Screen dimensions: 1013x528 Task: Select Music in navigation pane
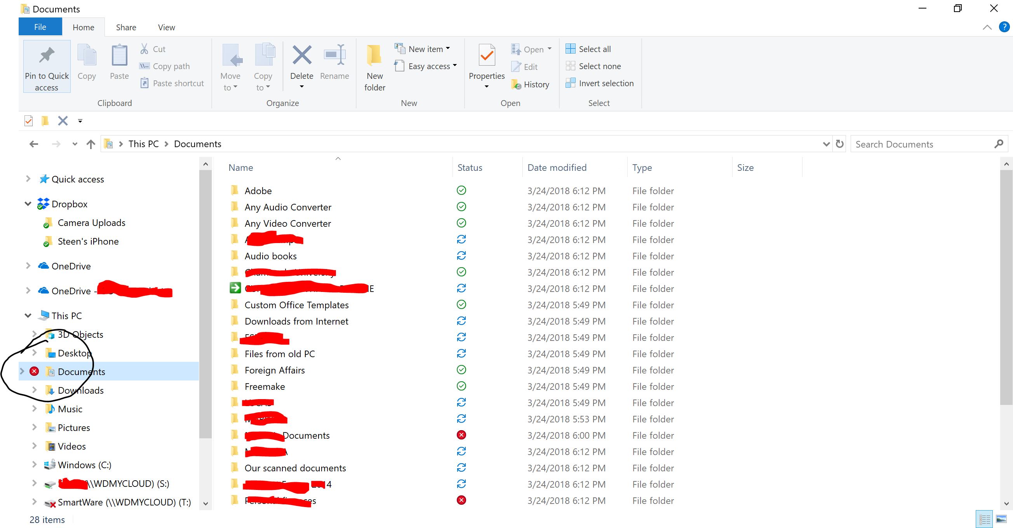[x=70, y=408]
